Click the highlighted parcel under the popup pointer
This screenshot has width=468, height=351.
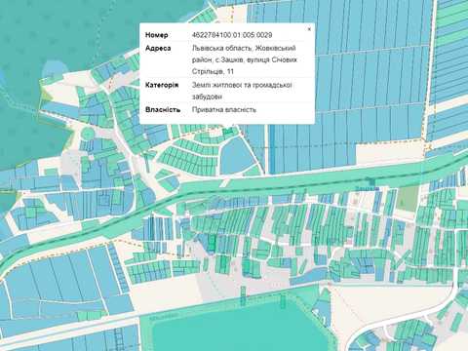tap(229, 131)
